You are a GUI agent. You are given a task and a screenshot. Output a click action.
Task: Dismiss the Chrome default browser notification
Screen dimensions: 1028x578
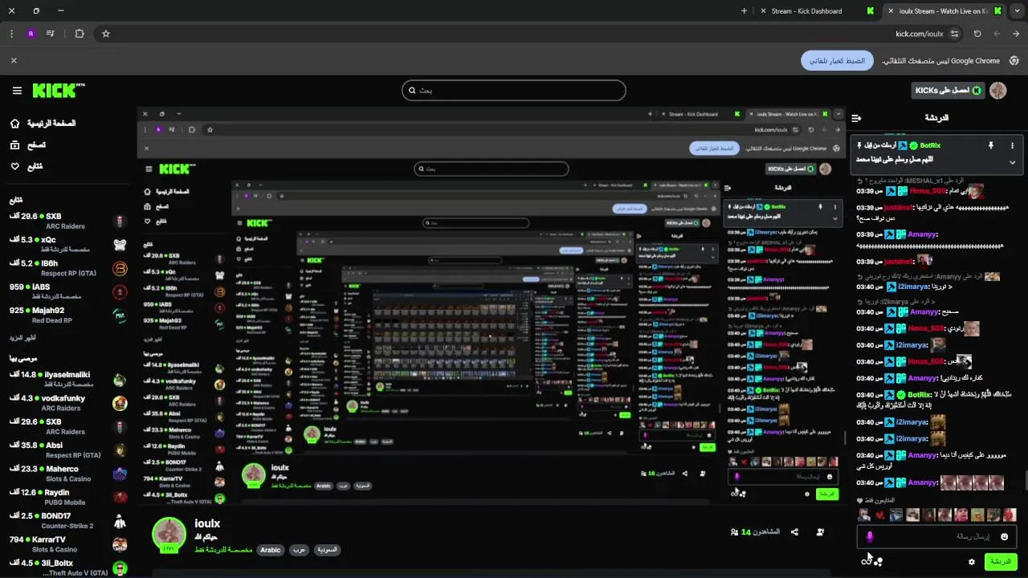coord(14,60)
